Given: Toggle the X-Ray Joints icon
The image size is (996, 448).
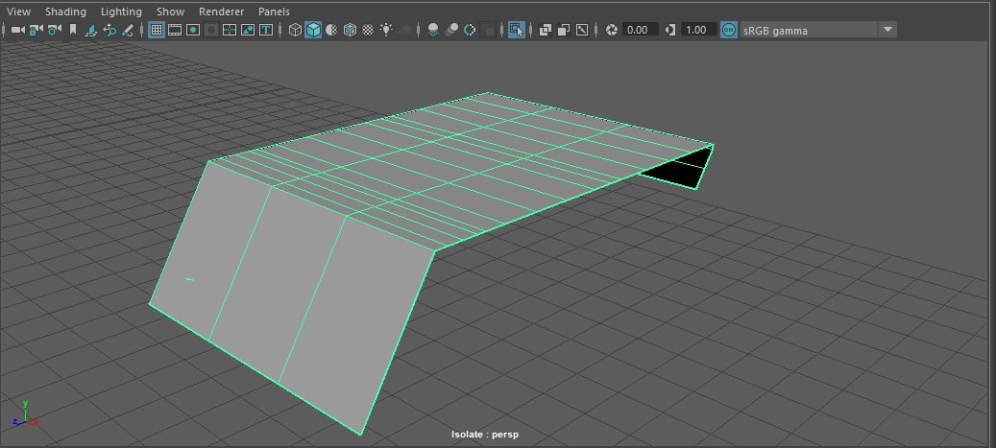Looking at the screenshot, I should click(582, 30).
